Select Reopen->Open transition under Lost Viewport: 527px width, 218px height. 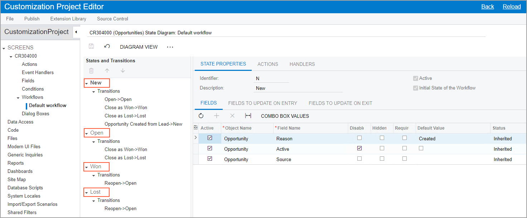120,208
